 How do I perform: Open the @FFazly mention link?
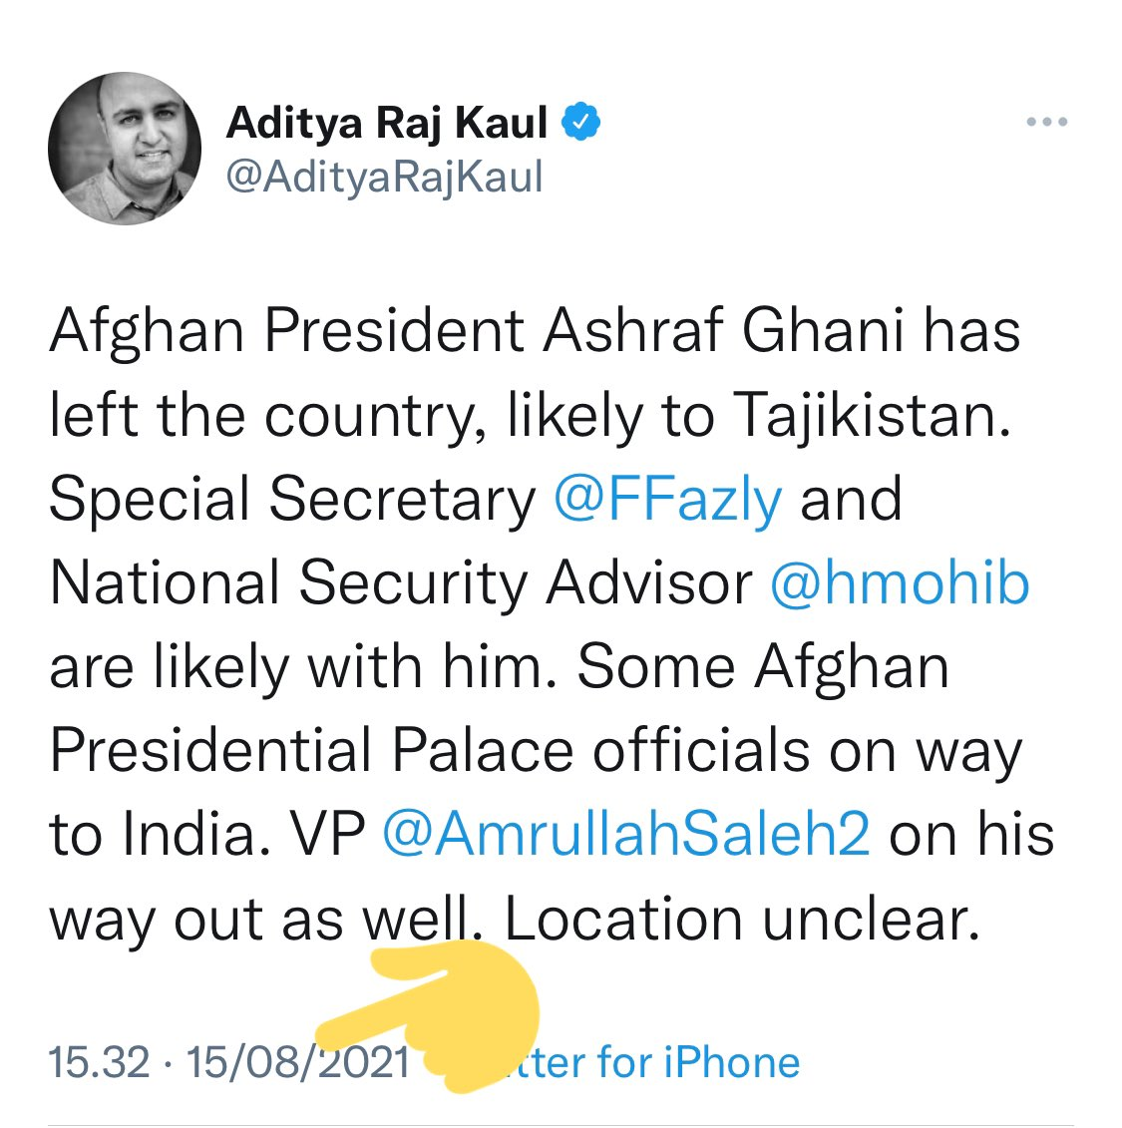[668, 499]
